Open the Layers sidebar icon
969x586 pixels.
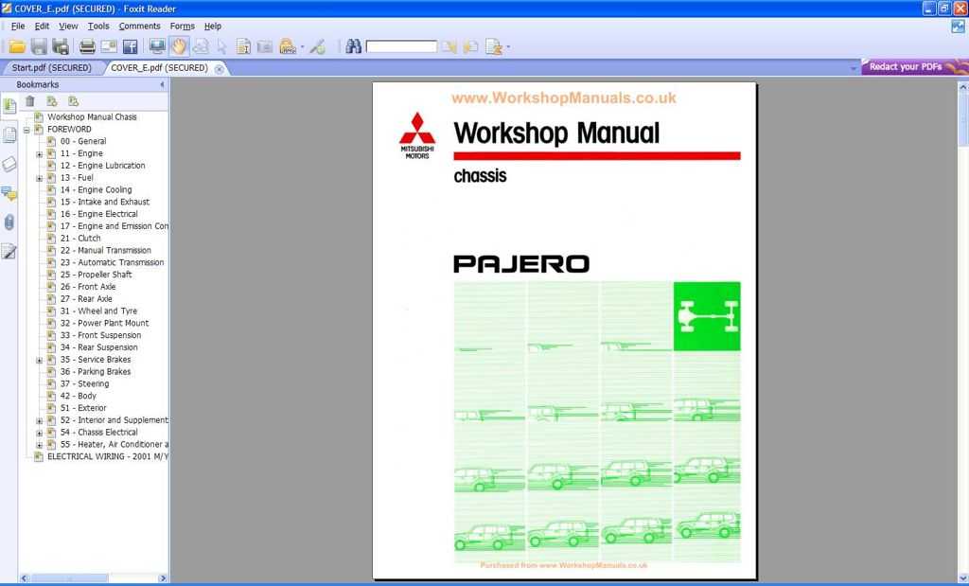coord(9,164)
